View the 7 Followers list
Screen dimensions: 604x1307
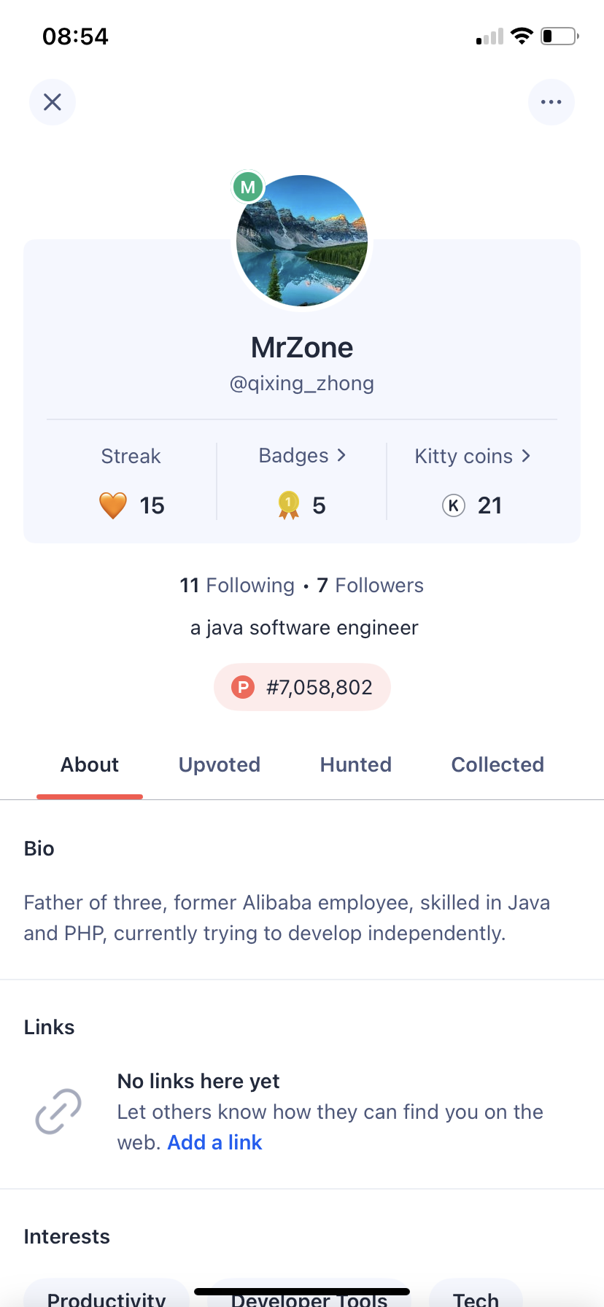pos(371,585)
